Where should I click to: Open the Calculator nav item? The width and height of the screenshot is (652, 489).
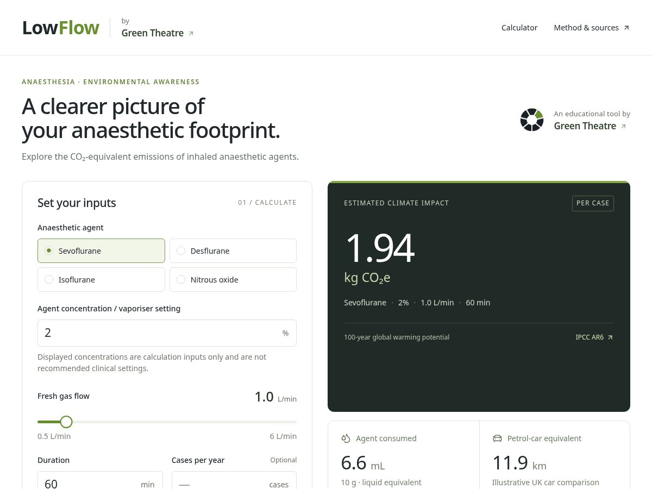tap(519, 28)
